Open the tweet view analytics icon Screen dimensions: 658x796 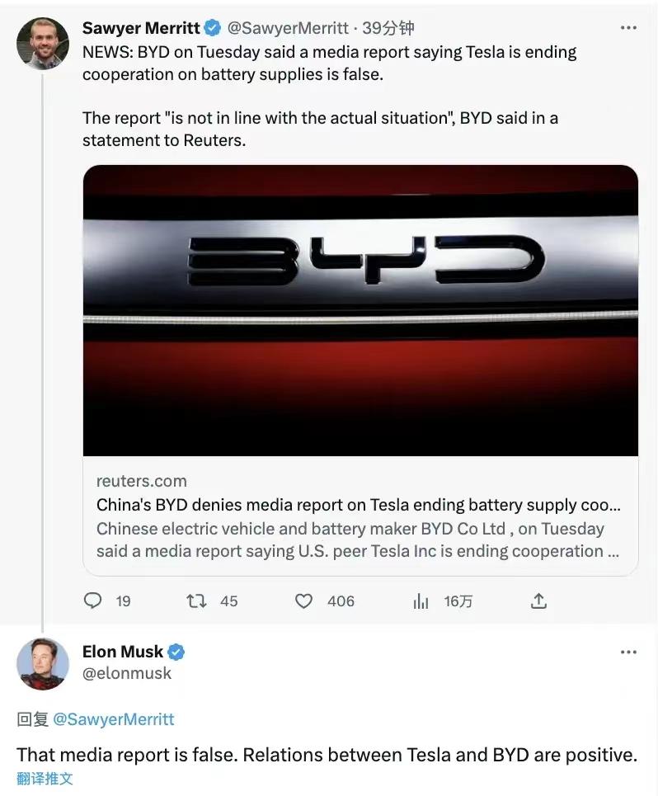421,601
